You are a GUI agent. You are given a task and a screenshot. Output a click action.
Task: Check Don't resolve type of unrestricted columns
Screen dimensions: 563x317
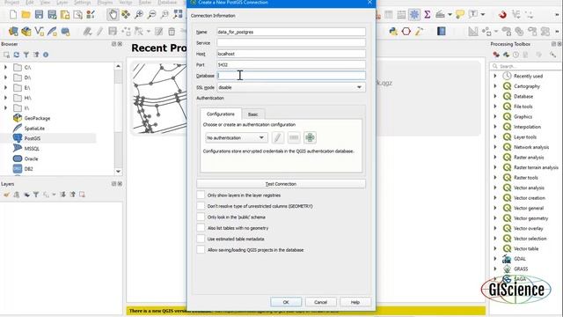point(201,206)
